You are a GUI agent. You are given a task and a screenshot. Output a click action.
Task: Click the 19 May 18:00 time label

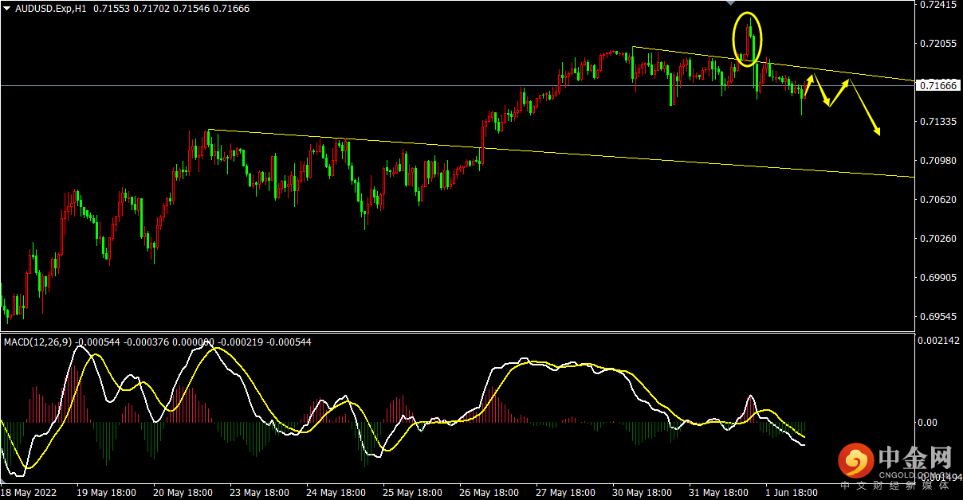coord(106,492)
